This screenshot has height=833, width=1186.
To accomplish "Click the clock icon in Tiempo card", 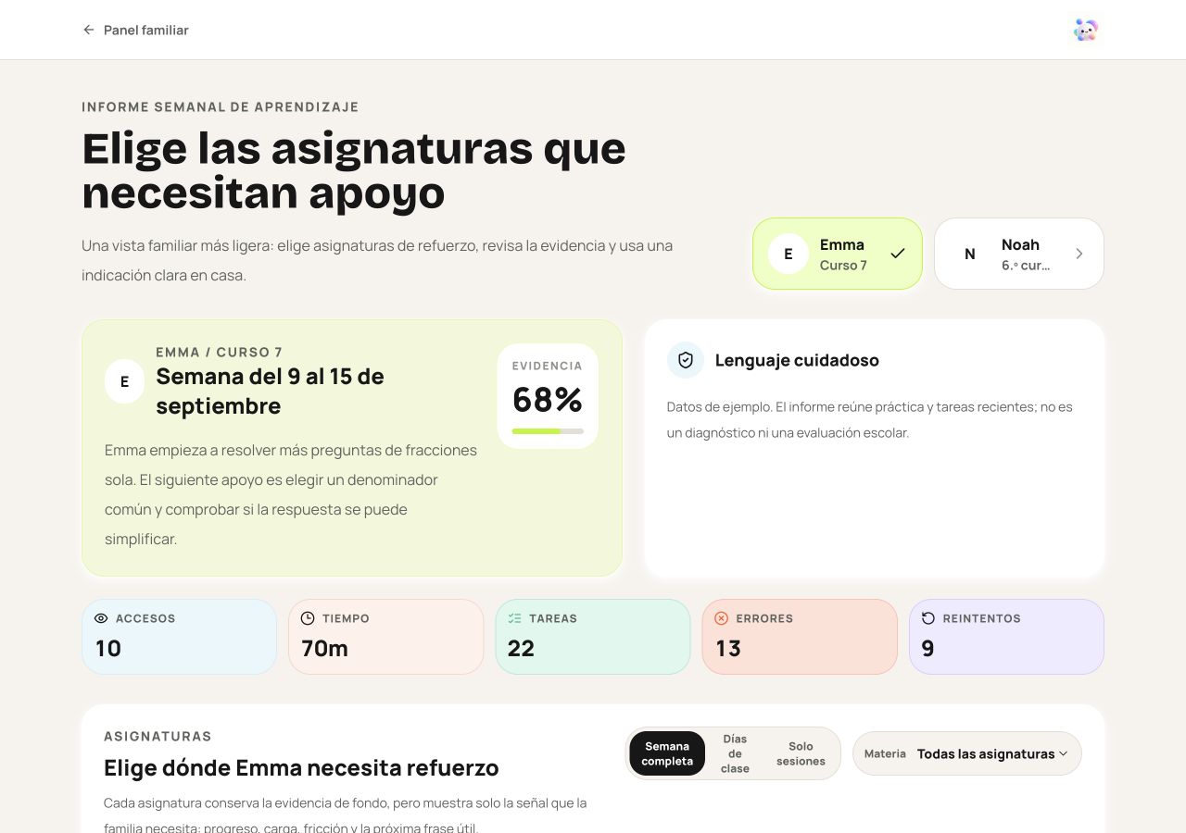I will point(308,618).
